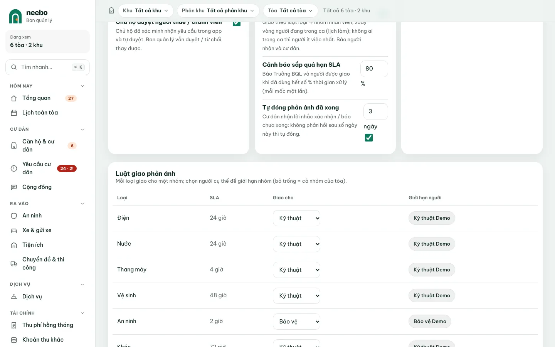Viewport: 555px width, 347px height.
Task: Open Cộng đồng menu item
Action: [47, 187]
